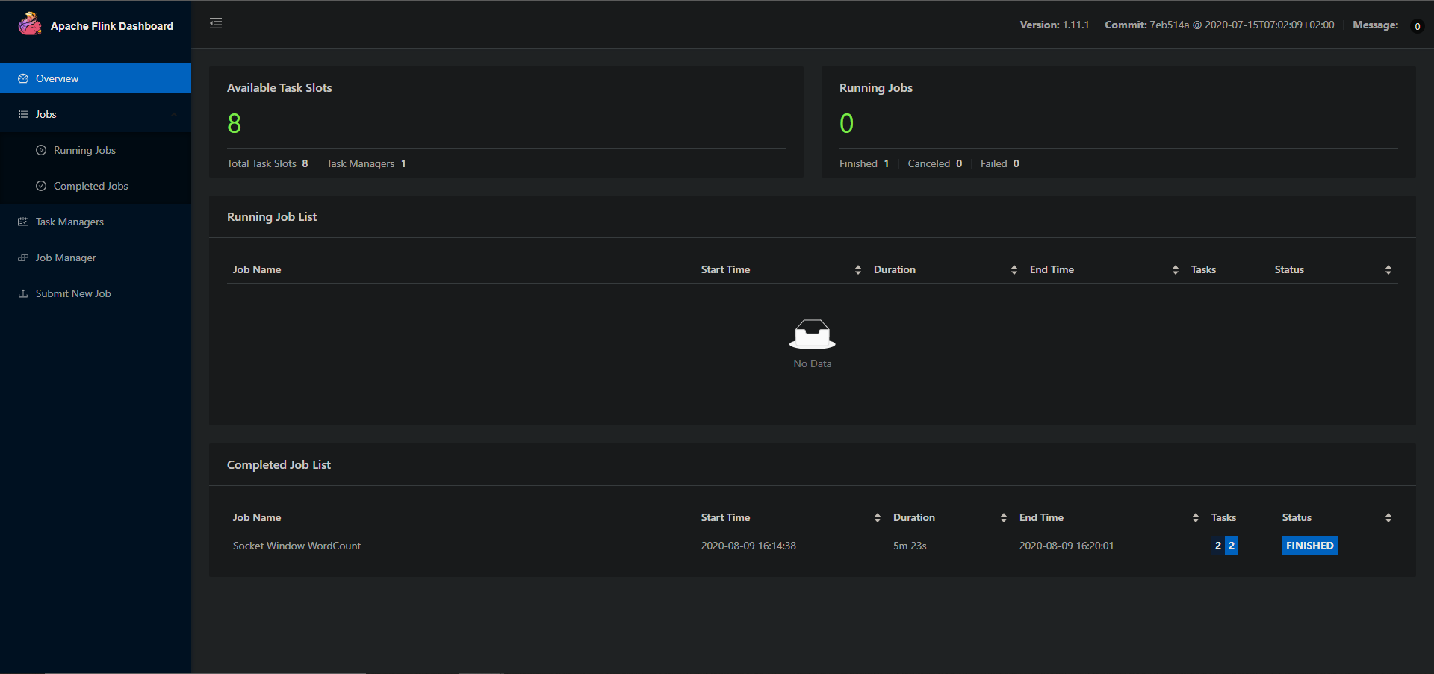Click the Job Manager build icon
The height and width of the screenshot is (674, 1434).
(23, 258)
